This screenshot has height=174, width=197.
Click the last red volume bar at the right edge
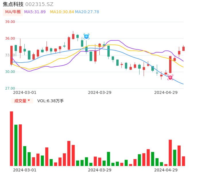[x=184, y=161]
